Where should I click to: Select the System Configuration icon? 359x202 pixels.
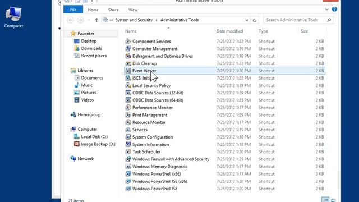pos(128,137)
